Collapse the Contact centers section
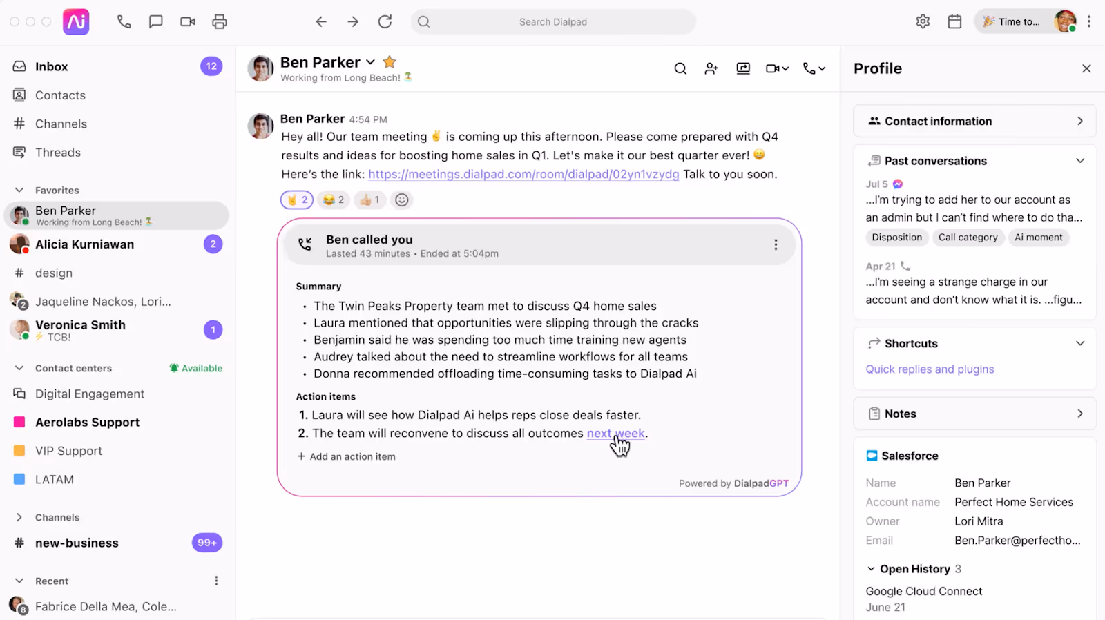The height and width of the screenshot is (620, 1105). pos(19,369)
